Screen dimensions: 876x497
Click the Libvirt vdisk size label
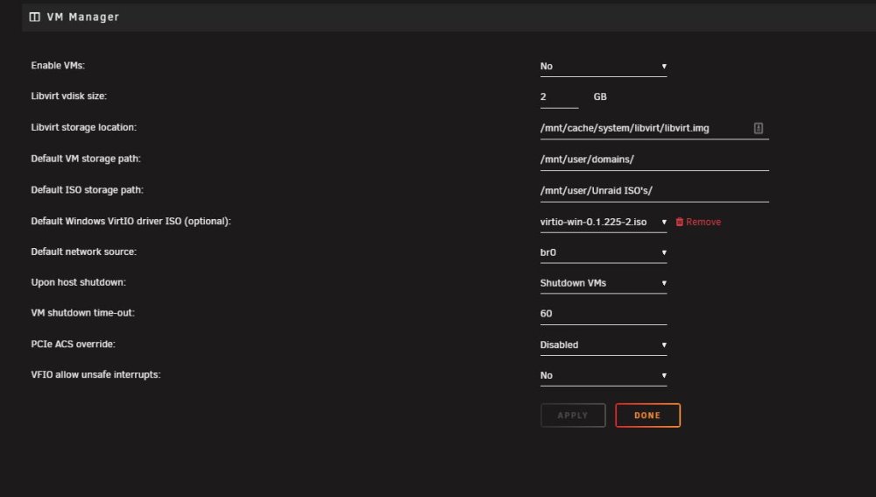coord(68,96)
